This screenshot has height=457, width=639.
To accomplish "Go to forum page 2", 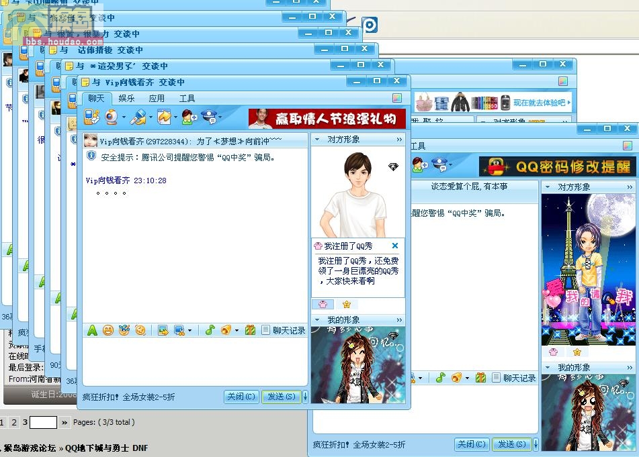I will coord(14,422).
